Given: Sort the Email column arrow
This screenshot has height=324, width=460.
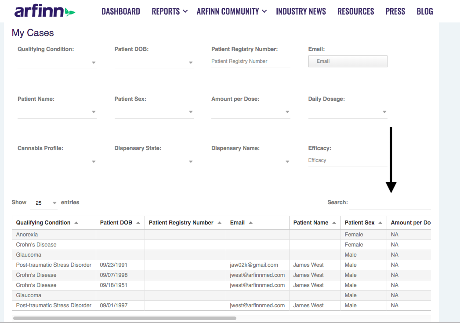Looking at the screenshot, I should point(251,223).
